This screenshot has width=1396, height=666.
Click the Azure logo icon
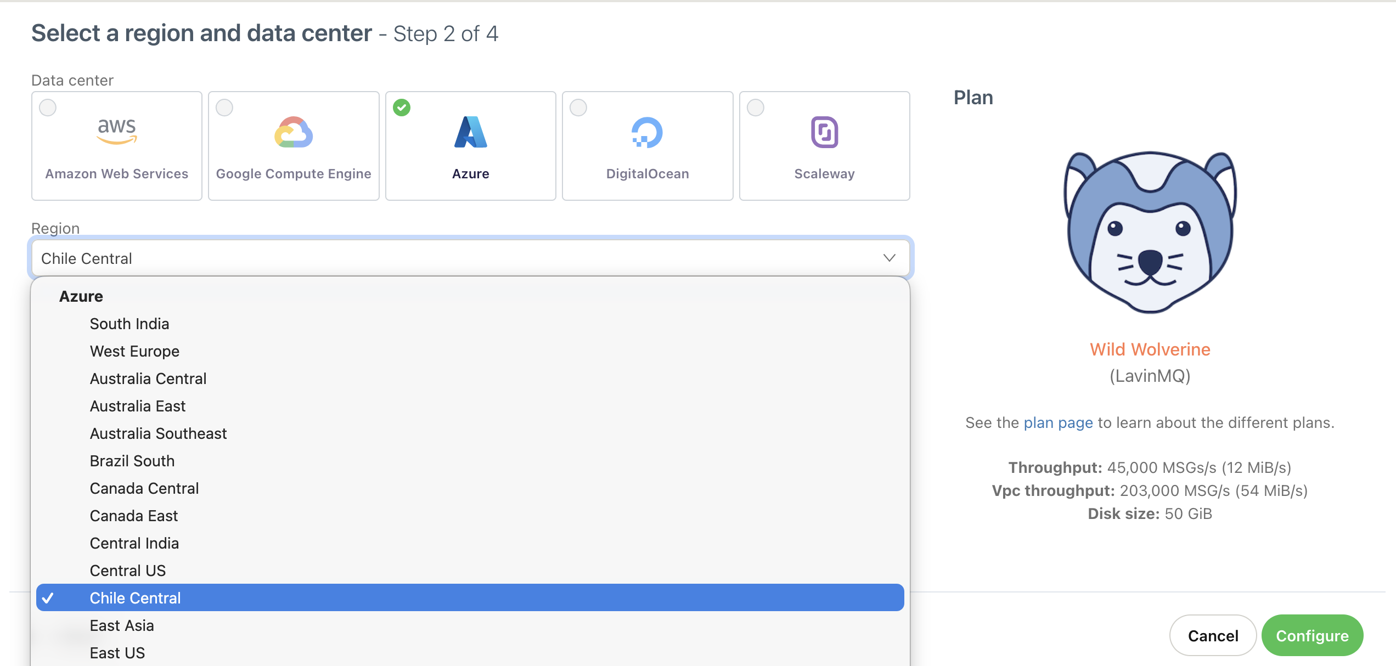[470, 132]
